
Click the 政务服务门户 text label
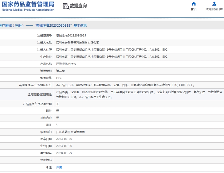tap(214, 9)
